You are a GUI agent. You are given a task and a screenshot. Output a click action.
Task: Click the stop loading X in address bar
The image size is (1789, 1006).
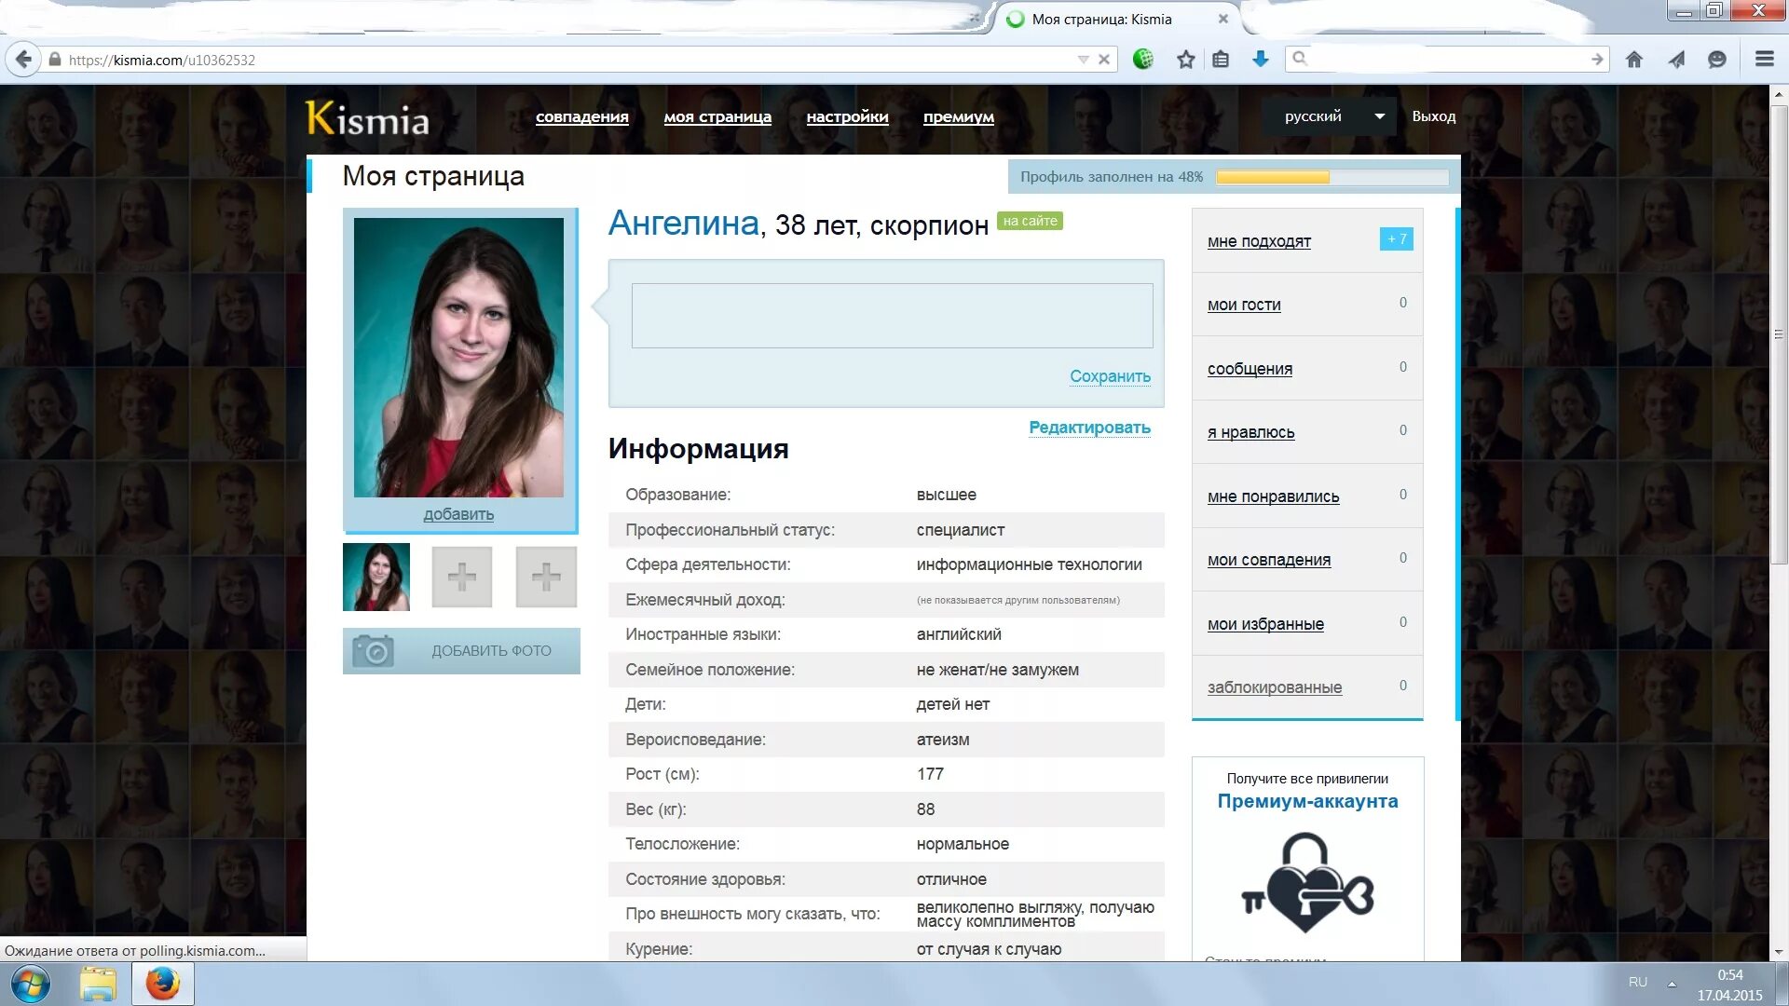(x=1104, y=60)
